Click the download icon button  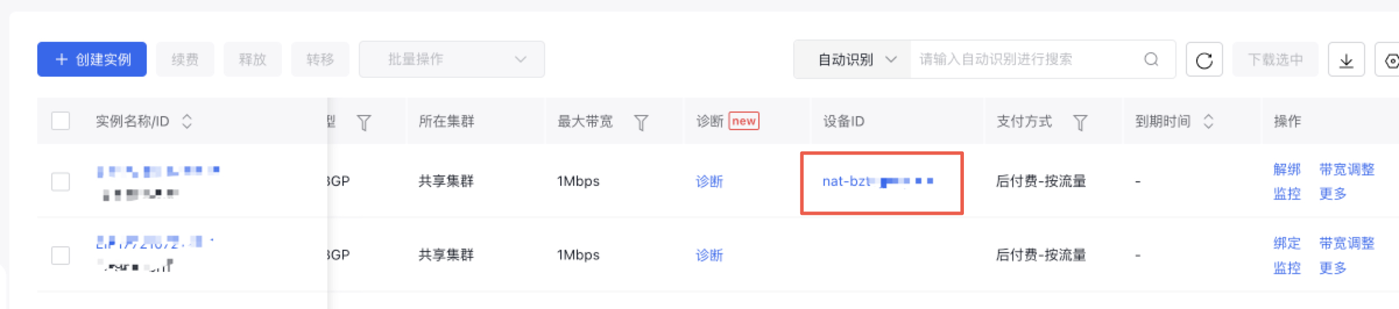(1346, 60)
